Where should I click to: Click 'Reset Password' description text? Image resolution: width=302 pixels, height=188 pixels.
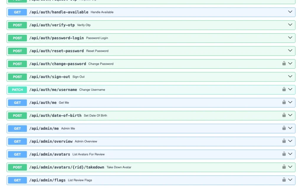97,51
